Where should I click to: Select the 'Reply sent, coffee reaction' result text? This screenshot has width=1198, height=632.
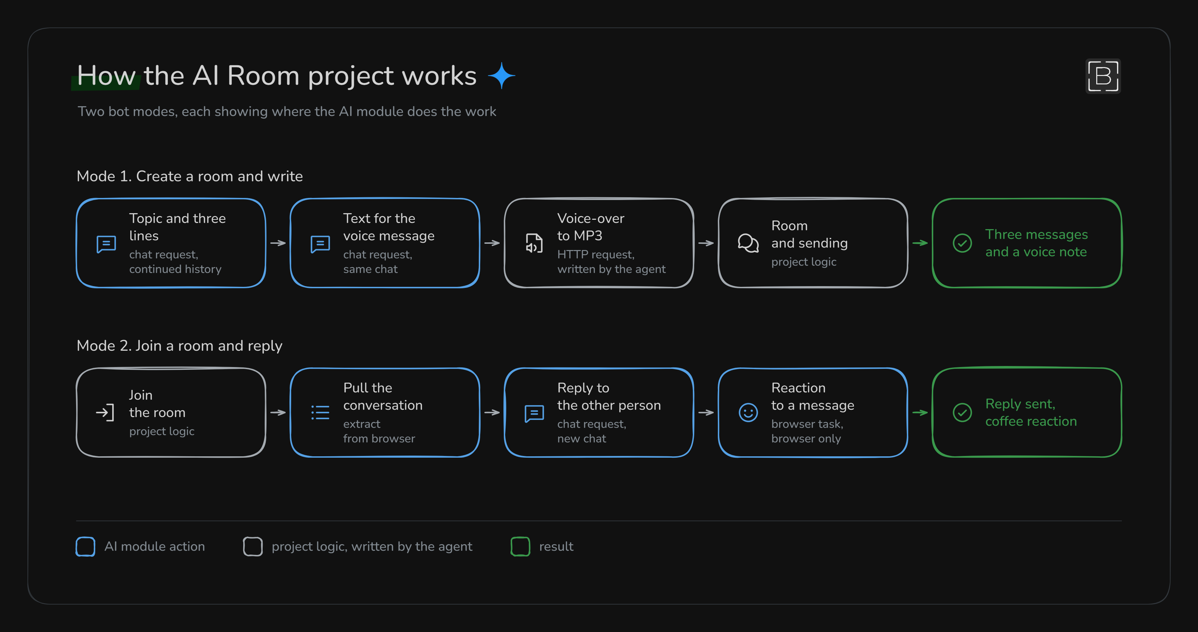click(1031, 412)
